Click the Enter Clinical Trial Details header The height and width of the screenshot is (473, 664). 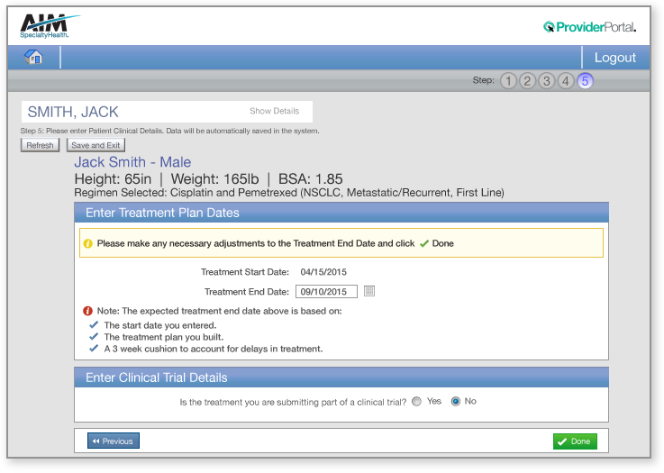[x=341, y=377]
